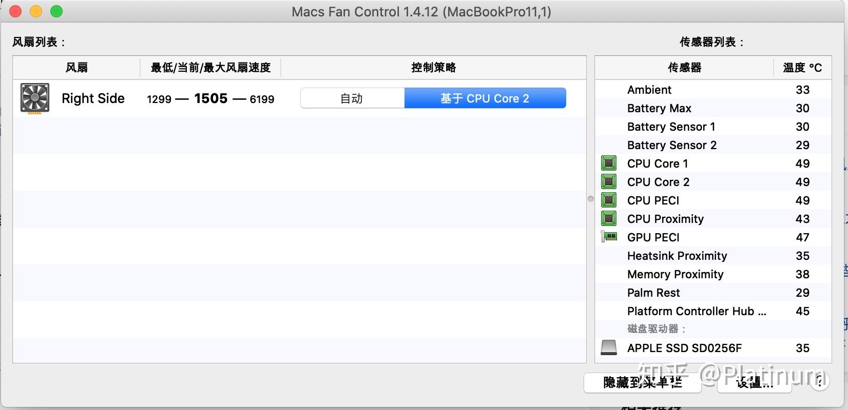Open the 设置... preferences button

pos(755,383)
